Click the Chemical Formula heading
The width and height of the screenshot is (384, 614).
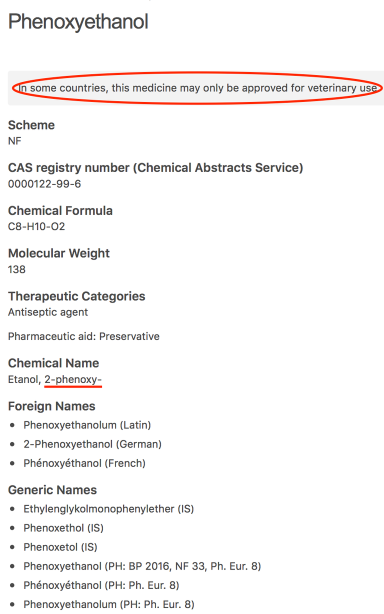click(x=60, y=211)
